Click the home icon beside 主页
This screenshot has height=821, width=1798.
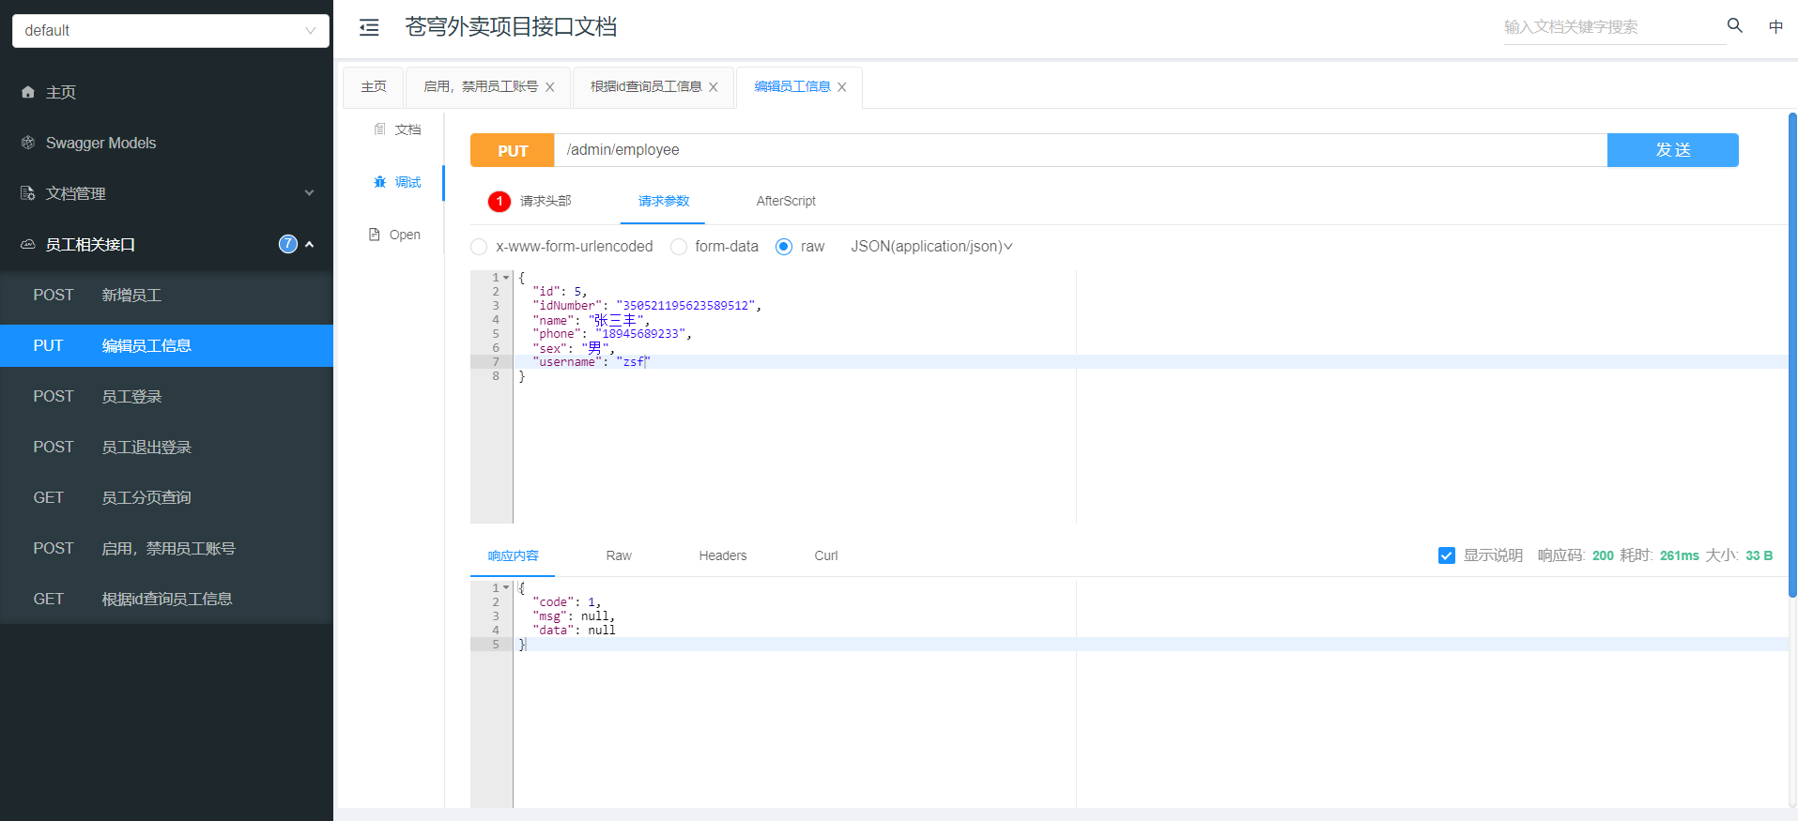point(28,92)
